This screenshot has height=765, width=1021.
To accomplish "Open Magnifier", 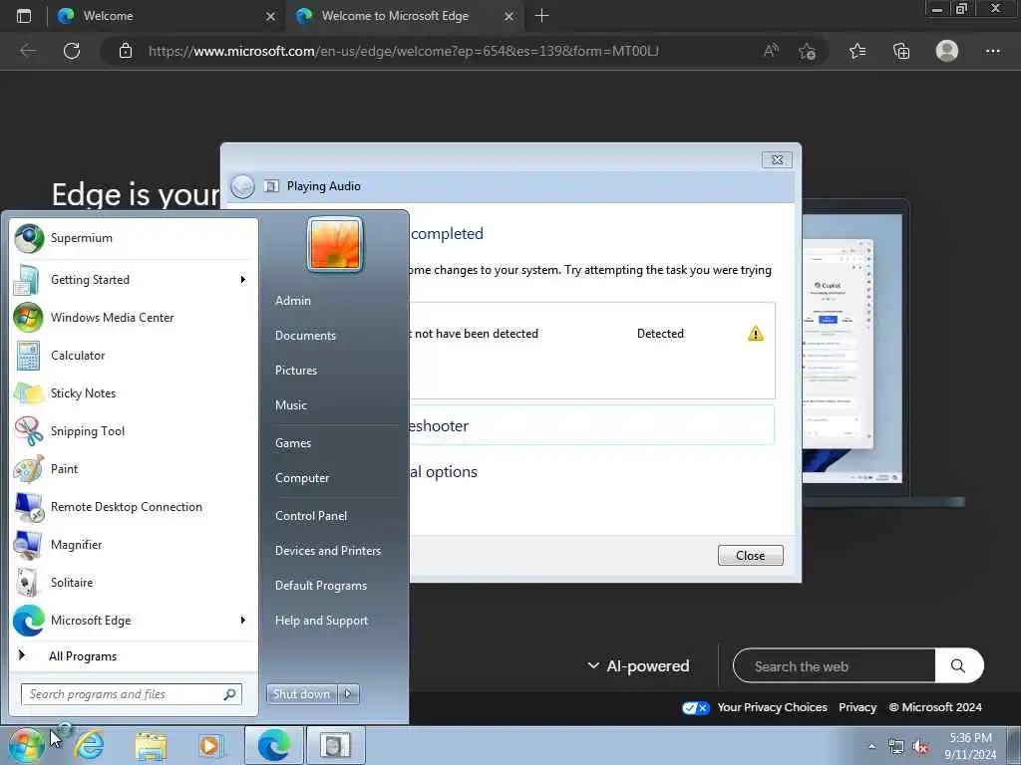I will 134,545.
